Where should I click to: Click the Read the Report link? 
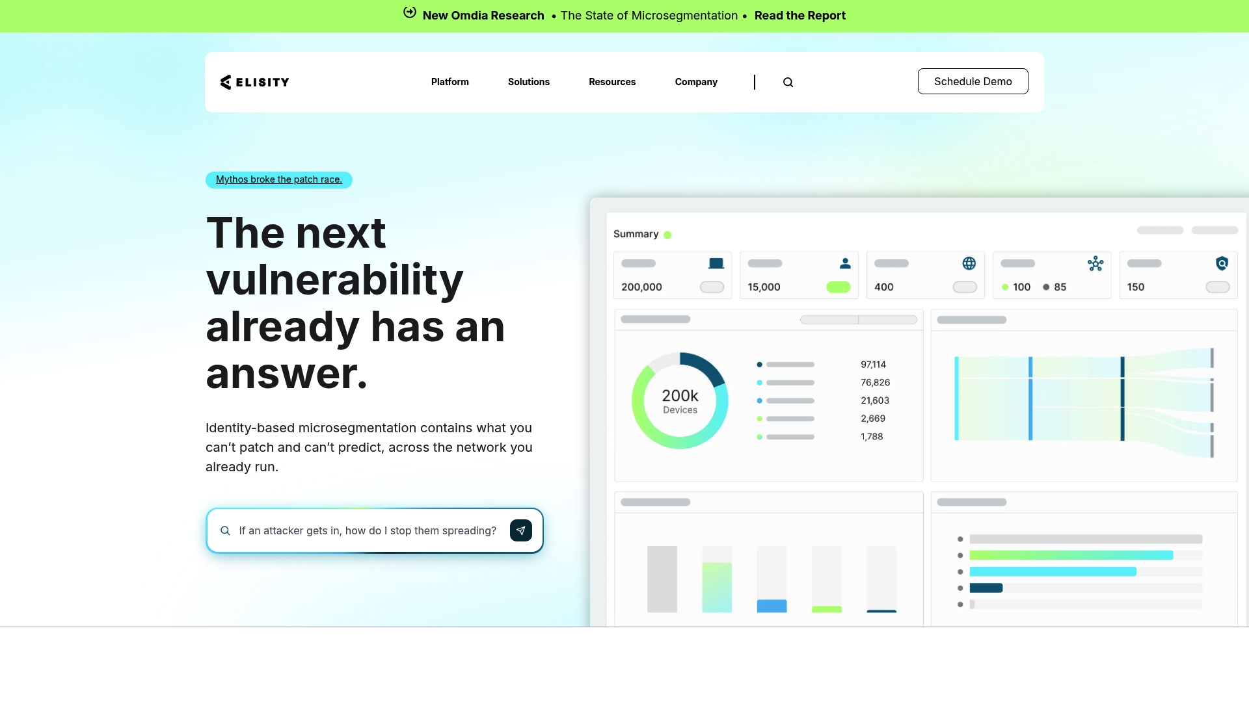(799, 16)
